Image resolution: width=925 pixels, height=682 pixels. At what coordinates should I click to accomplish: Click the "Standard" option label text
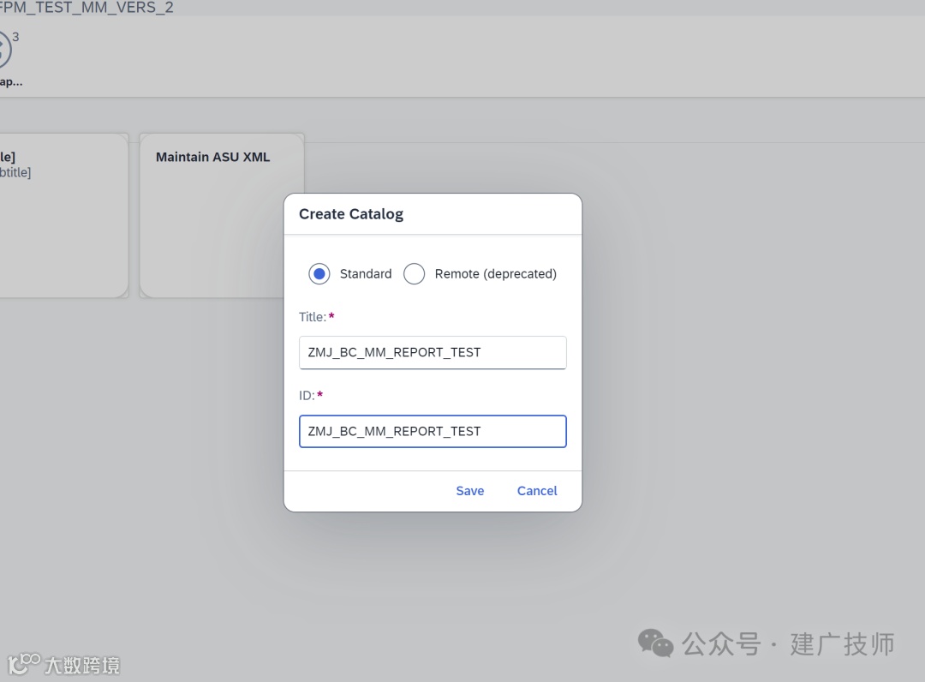tap(366, 274)
